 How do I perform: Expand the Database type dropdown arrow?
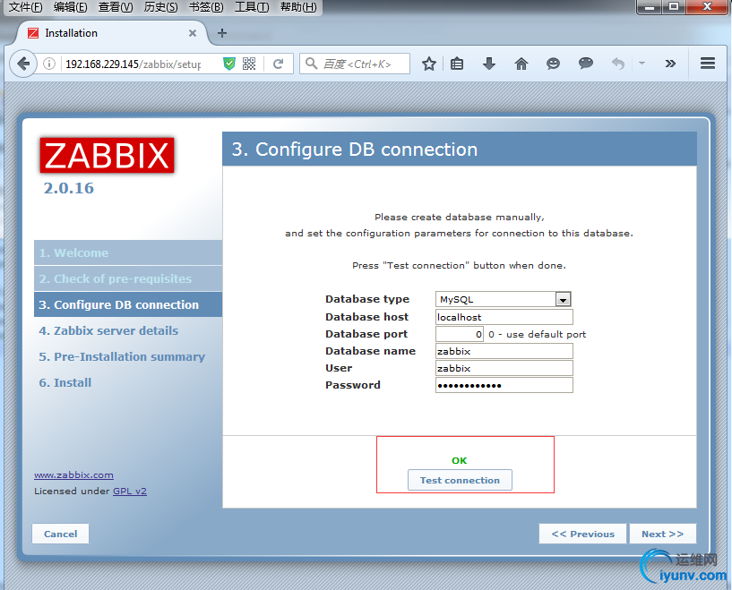[x=563, y=299]
